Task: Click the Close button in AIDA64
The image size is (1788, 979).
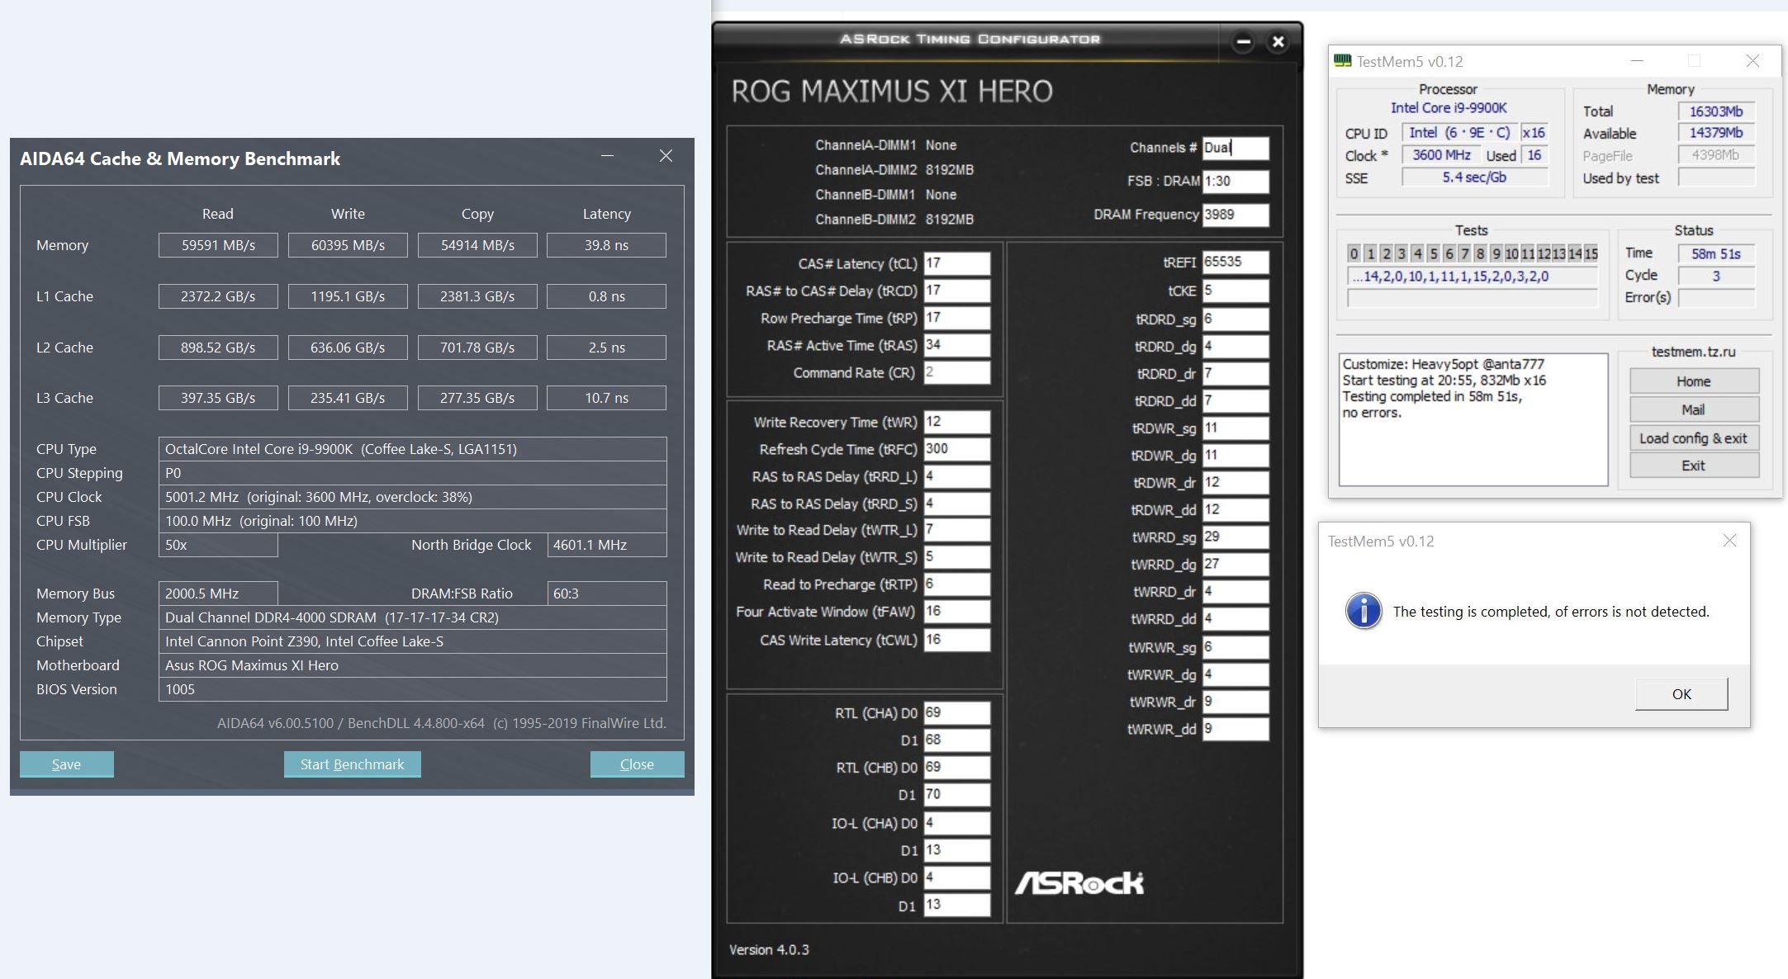Action: click(637, 764)
